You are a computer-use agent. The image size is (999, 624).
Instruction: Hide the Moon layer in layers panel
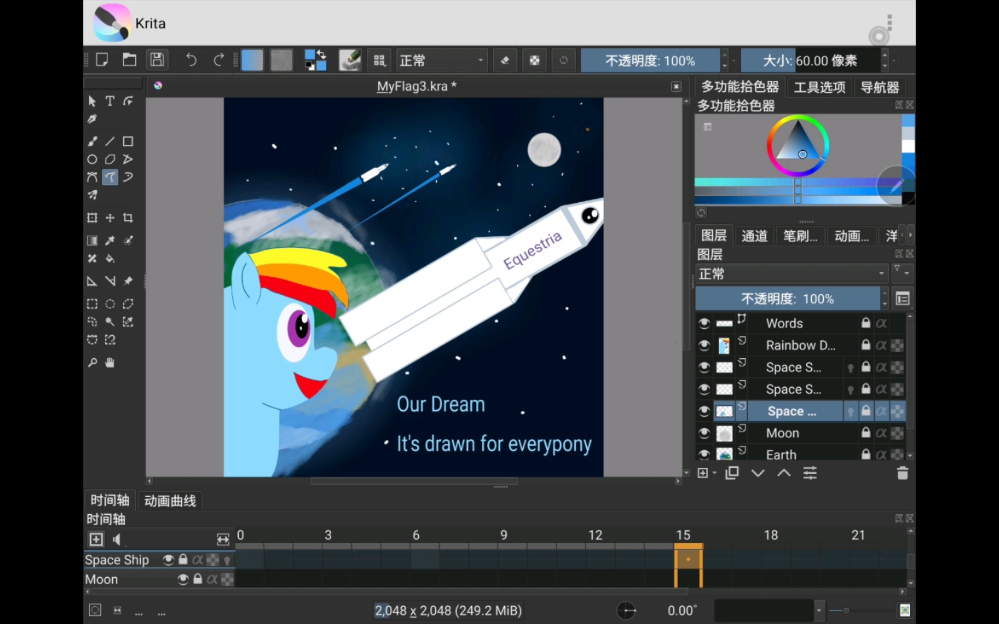coord(704,433)
